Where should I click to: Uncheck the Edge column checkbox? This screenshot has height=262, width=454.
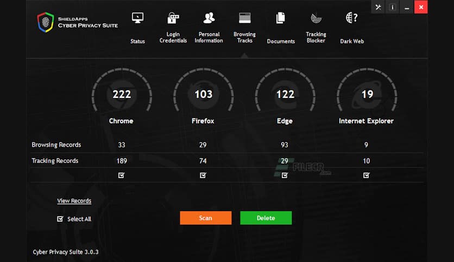[x=285, y=175]
